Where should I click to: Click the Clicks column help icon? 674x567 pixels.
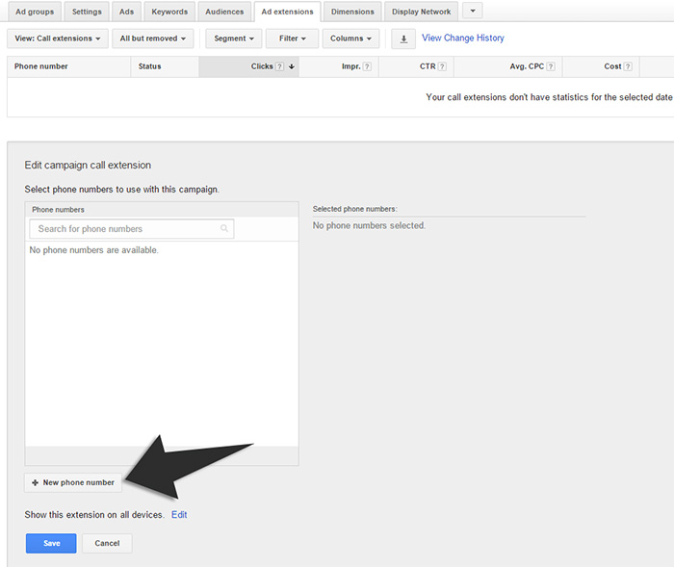[x=280, y=66]
